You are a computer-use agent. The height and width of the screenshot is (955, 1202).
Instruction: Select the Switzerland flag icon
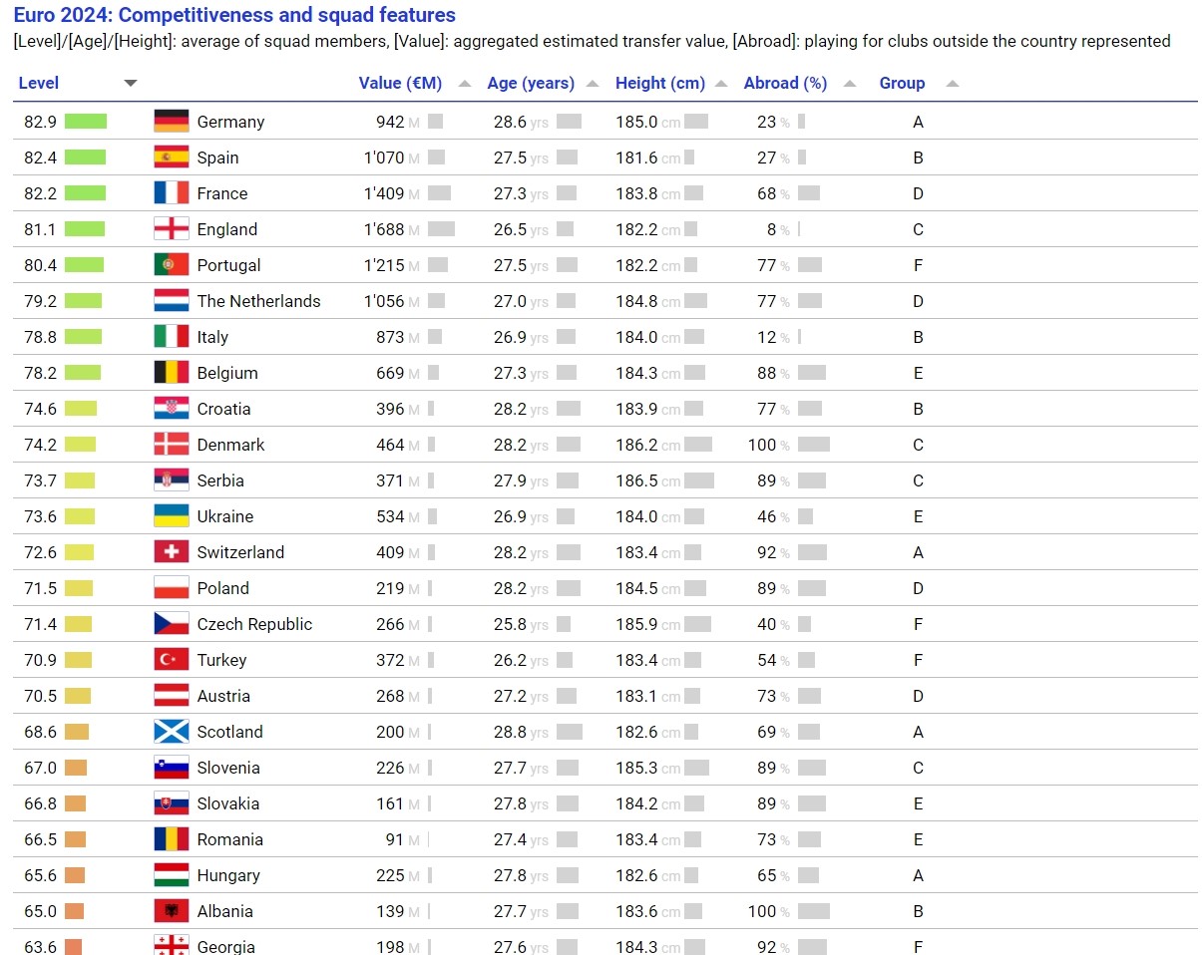click(x=172, y=552)
